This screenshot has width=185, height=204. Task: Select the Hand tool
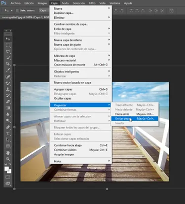8,153
